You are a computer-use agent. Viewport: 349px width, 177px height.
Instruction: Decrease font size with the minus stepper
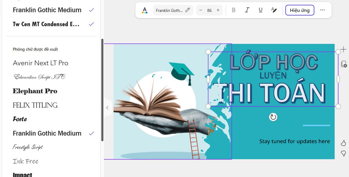[200, 10]
